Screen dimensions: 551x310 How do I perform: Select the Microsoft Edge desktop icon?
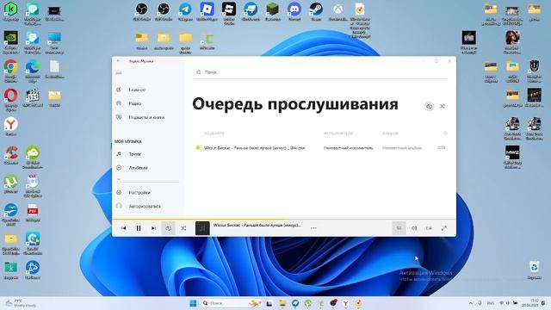[x=33, y=71]
